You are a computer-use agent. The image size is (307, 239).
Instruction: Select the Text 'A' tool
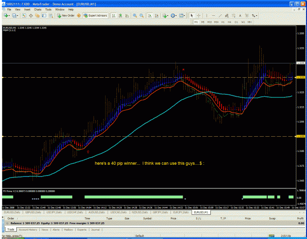240,16
